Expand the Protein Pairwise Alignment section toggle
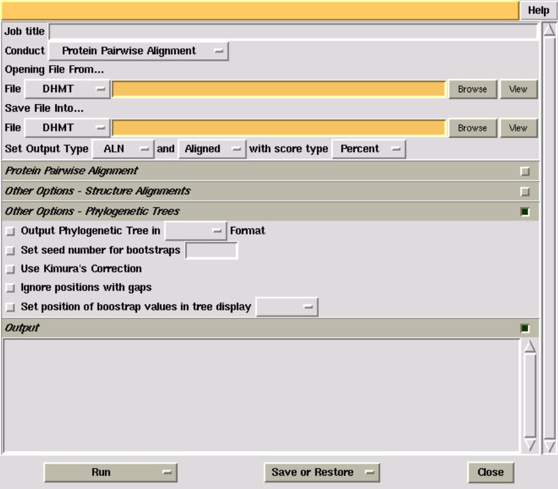 coord(525,171)
